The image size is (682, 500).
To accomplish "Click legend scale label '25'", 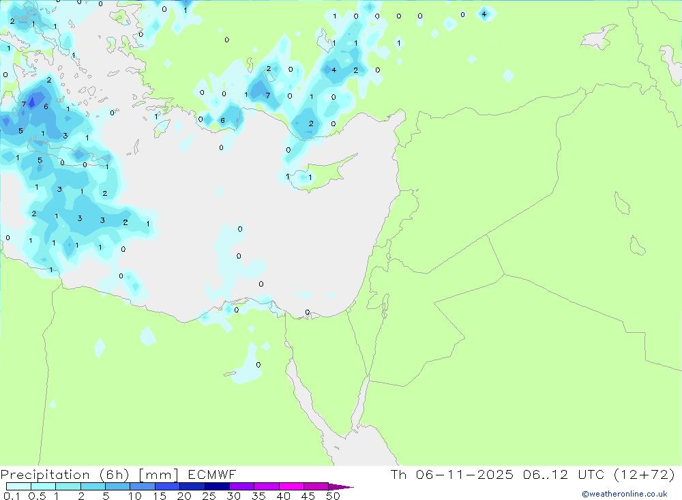I will (209, 496).
